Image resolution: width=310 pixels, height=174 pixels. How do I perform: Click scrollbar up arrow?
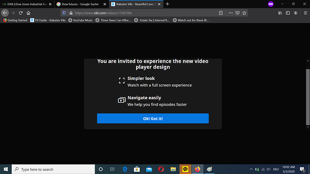click(x=308, y=61)
